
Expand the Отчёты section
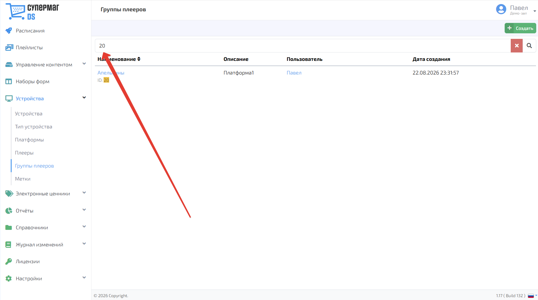[x=84, y=210]
